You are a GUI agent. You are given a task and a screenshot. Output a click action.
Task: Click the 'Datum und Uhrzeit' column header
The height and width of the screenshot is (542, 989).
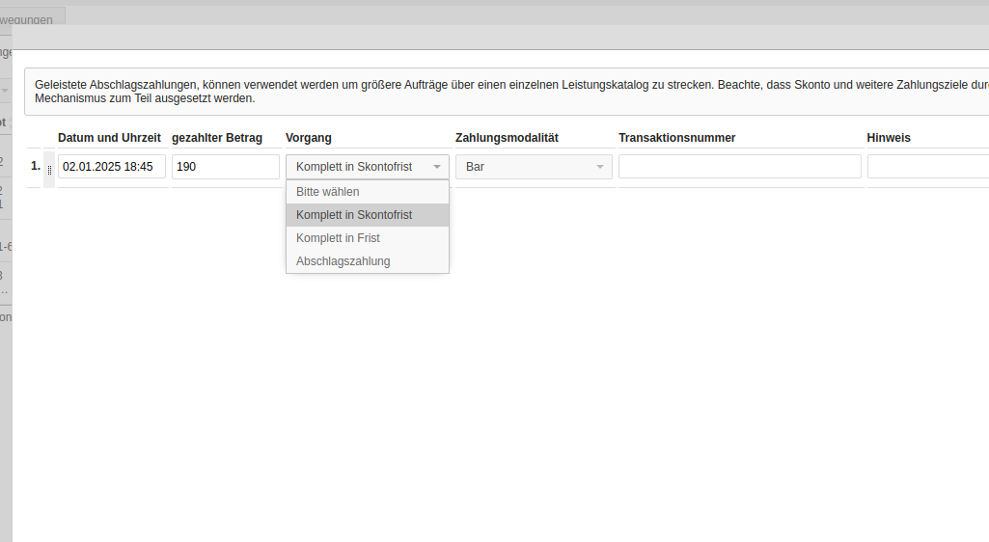(x=109, y=138)
